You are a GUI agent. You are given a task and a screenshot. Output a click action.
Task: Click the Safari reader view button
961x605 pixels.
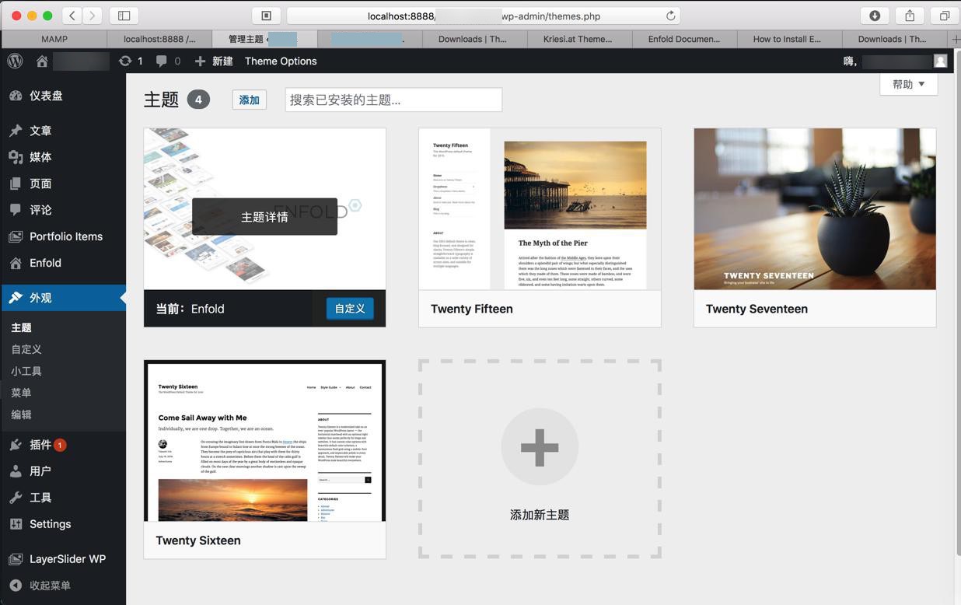click(x=266, y=16)
